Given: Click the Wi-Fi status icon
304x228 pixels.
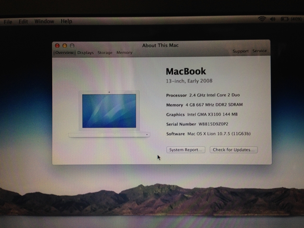Looking at the screenshot, I should point(262,19).
